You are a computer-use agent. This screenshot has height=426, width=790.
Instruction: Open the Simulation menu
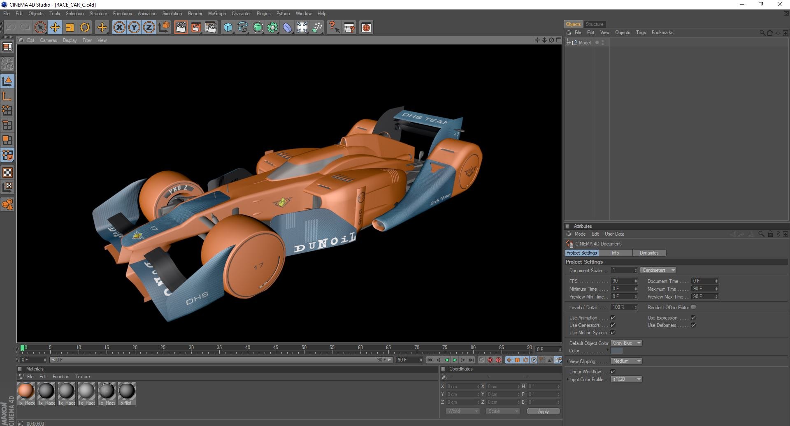[x=172, y=14]
